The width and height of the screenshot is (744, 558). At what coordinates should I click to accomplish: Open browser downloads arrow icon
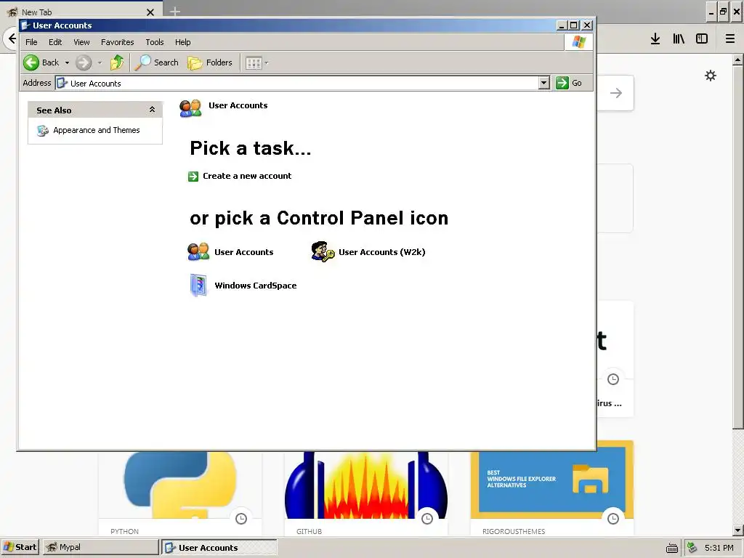click(x=655, y=39)
